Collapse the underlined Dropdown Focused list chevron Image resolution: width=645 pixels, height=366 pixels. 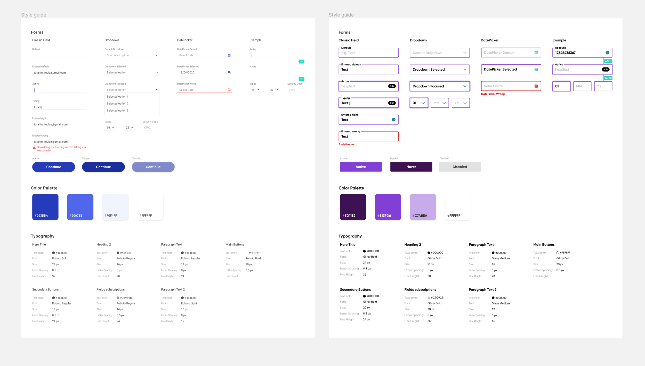tap(156, 90)
